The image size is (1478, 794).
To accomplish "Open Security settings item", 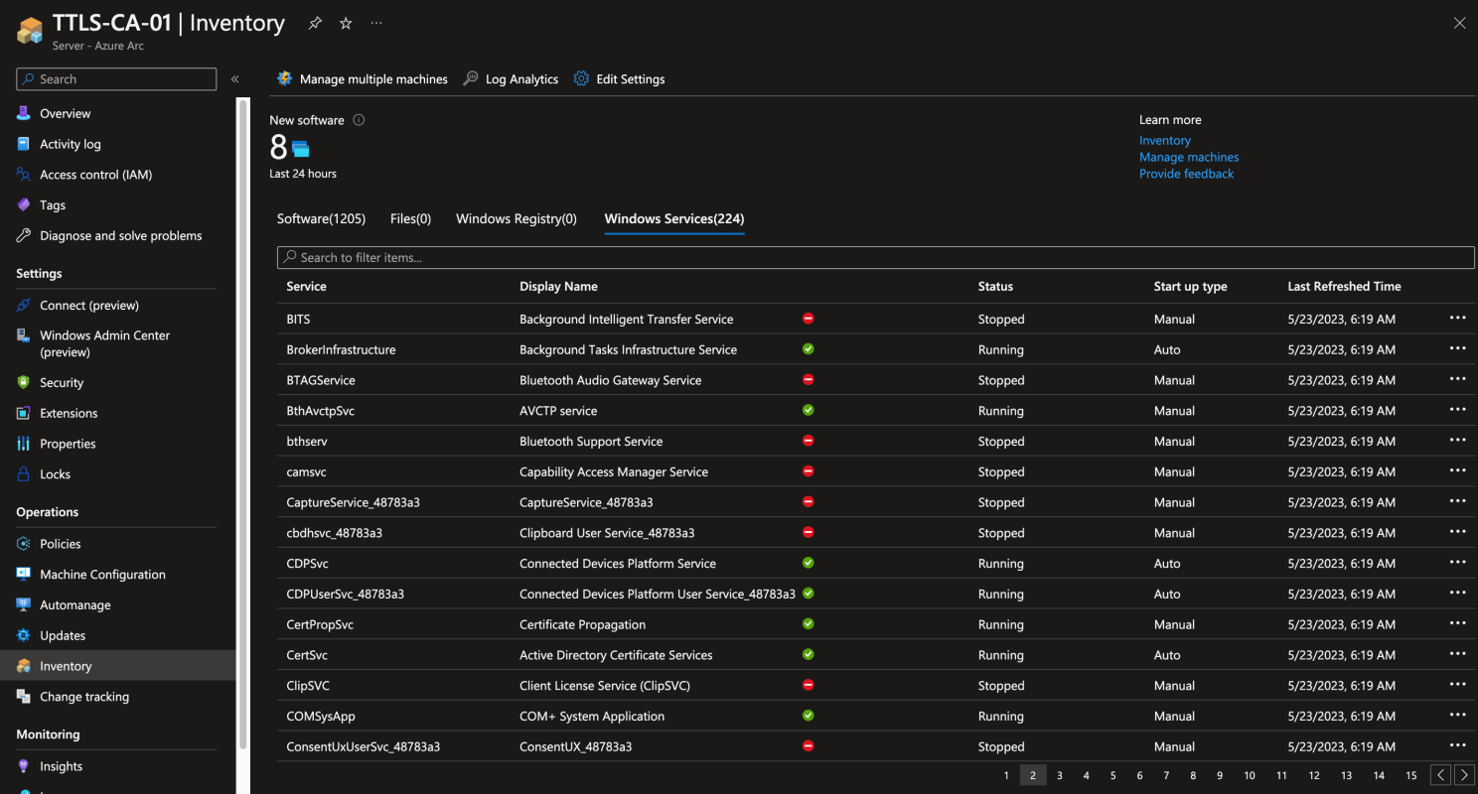I will click(61, 383).
